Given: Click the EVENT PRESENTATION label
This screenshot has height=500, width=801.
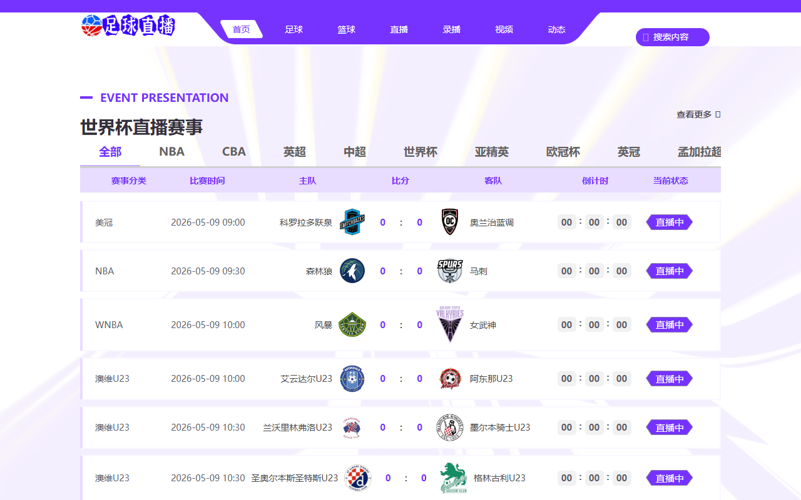Looking at the screenshot, I should click(164, 97).
